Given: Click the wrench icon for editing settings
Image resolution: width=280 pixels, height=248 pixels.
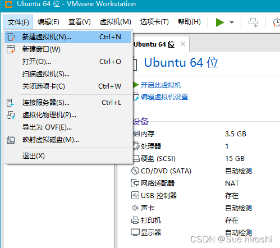Looking at the screenshot, I should point(136,97).
